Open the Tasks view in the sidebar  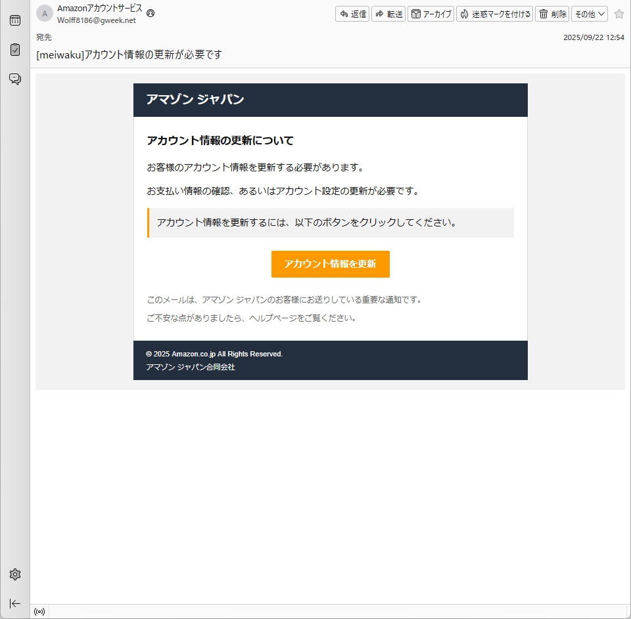14,49
